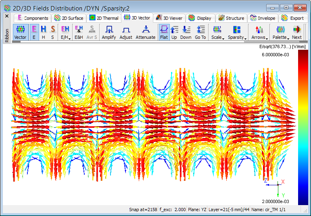This screenshot has width=311, height=216.
Task: Select the E&H combined field icon
Action: click(79, 32)
